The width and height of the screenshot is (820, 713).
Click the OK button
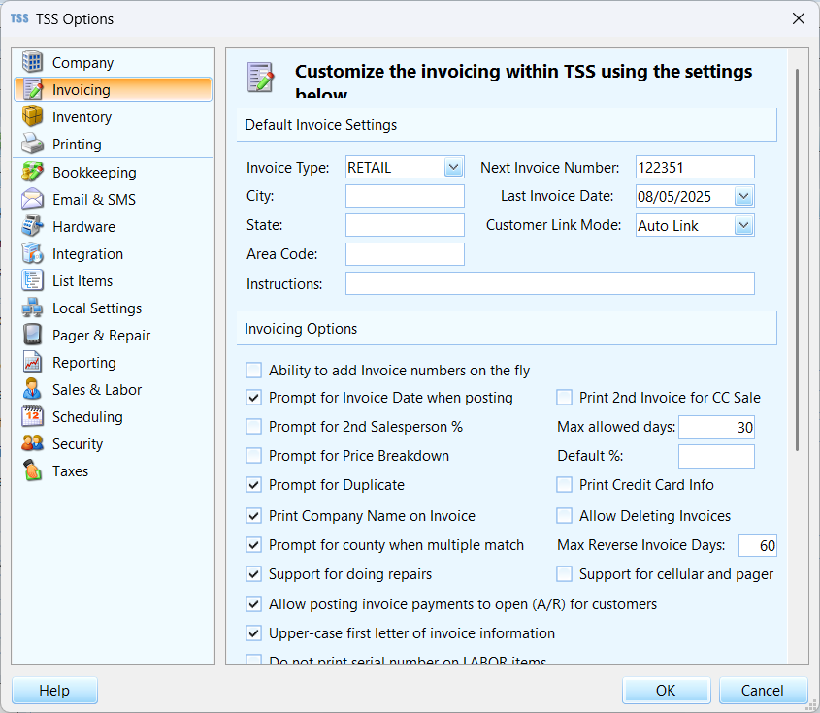667,690
